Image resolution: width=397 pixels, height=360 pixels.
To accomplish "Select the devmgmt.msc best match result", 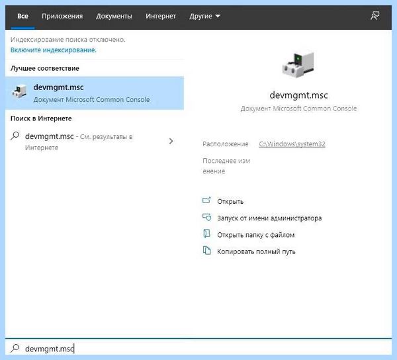I will (95, 93).
